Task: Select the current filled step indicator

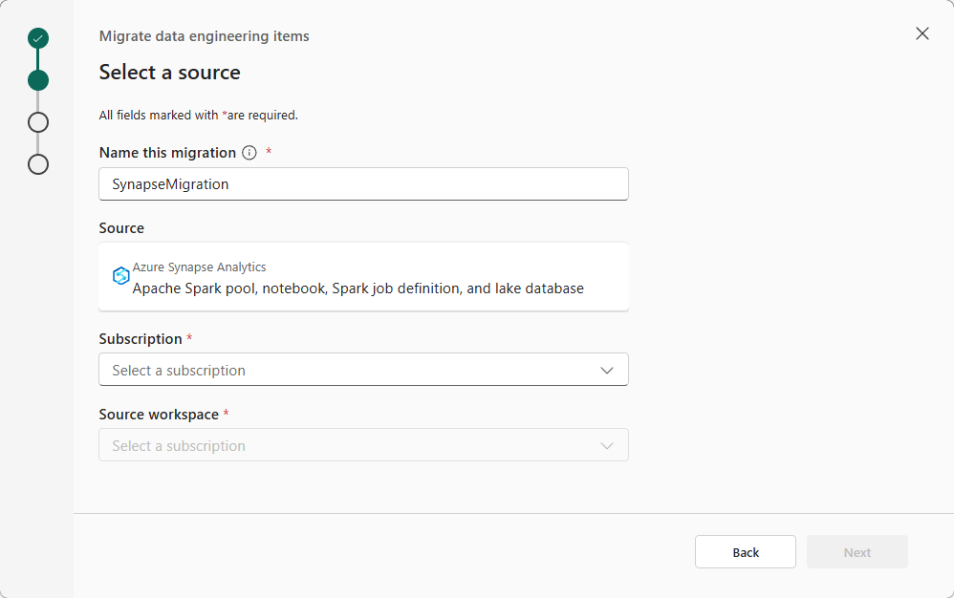Action: (37, 80)
